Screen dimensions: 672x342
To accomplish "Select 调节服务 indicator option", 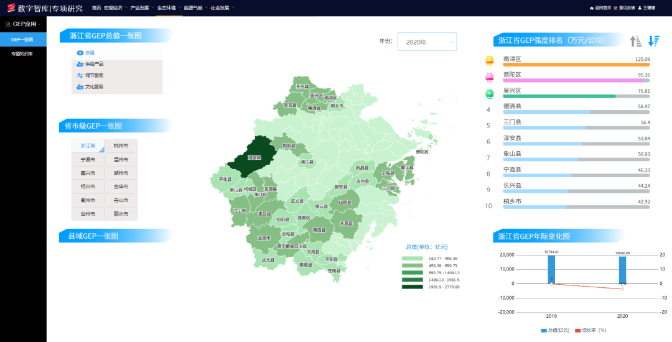I will (x=117, y=75).
